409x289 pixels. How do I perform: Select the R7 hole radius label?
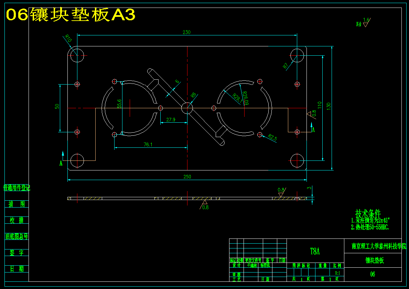point(286,66)
